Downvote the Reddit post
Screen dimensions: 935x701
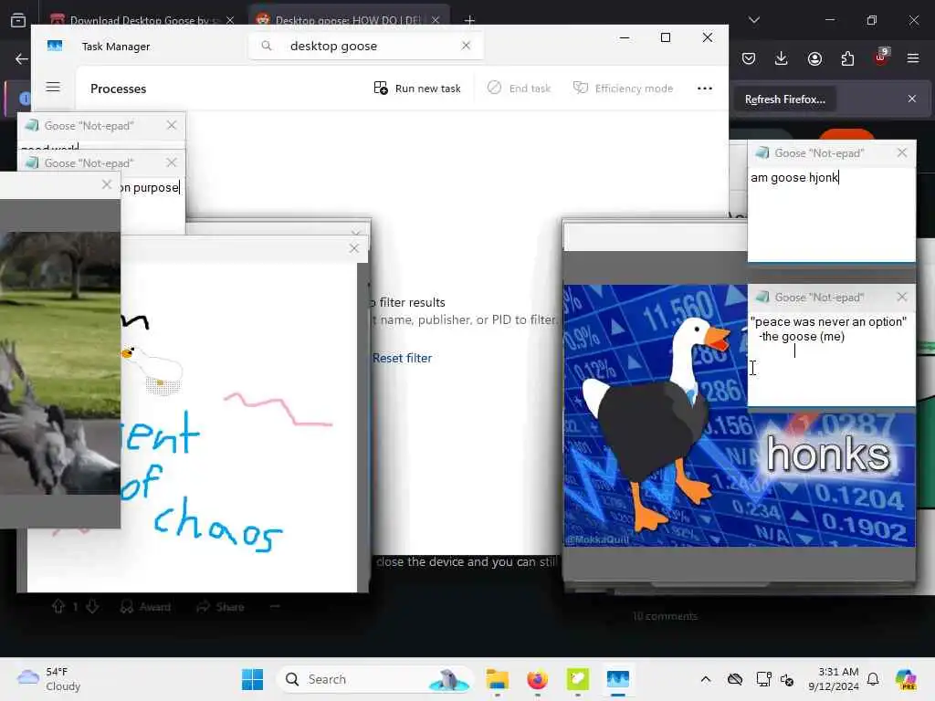point(92,607)
